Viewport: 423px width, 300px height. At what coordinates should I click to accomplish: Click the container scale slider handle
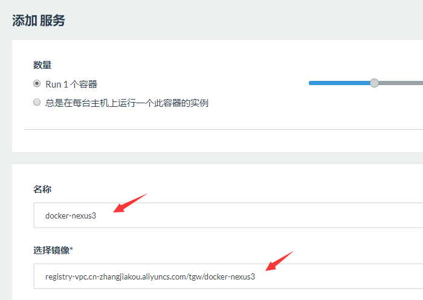(374, 83)
